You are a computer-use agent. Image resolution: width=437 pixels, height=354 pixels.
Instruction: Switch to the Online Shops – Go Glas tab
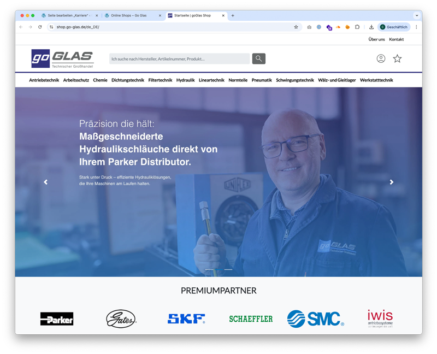[128, 15]
